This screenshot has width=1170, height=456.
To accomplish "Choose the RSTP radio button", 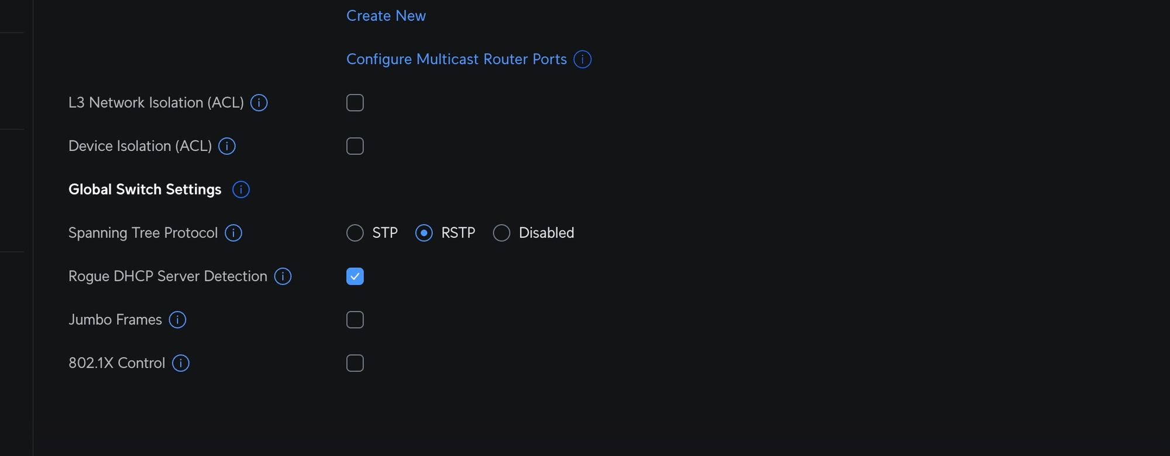I will 424,233.
